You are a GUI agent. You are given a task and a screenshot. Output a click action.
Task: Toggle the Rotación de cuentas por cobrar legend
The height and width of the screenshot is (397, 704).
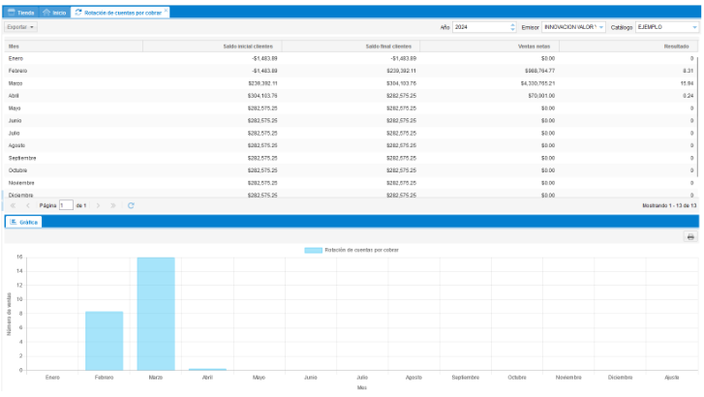(352, 250)
